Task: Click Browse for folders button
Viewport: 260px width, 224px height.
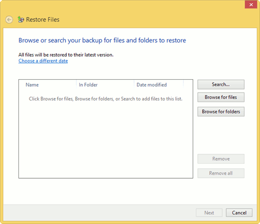Action: coord(221,112)
